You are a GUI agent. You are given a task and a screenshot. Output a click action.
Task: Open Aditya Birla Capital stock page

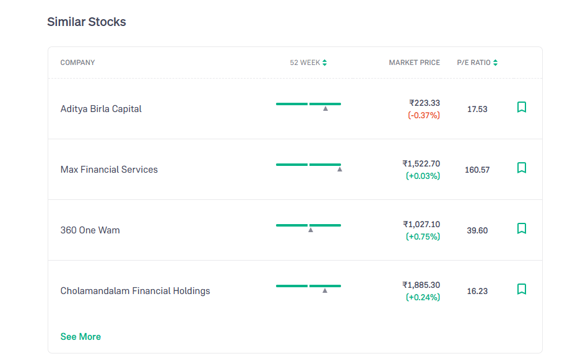pos(101,108)
